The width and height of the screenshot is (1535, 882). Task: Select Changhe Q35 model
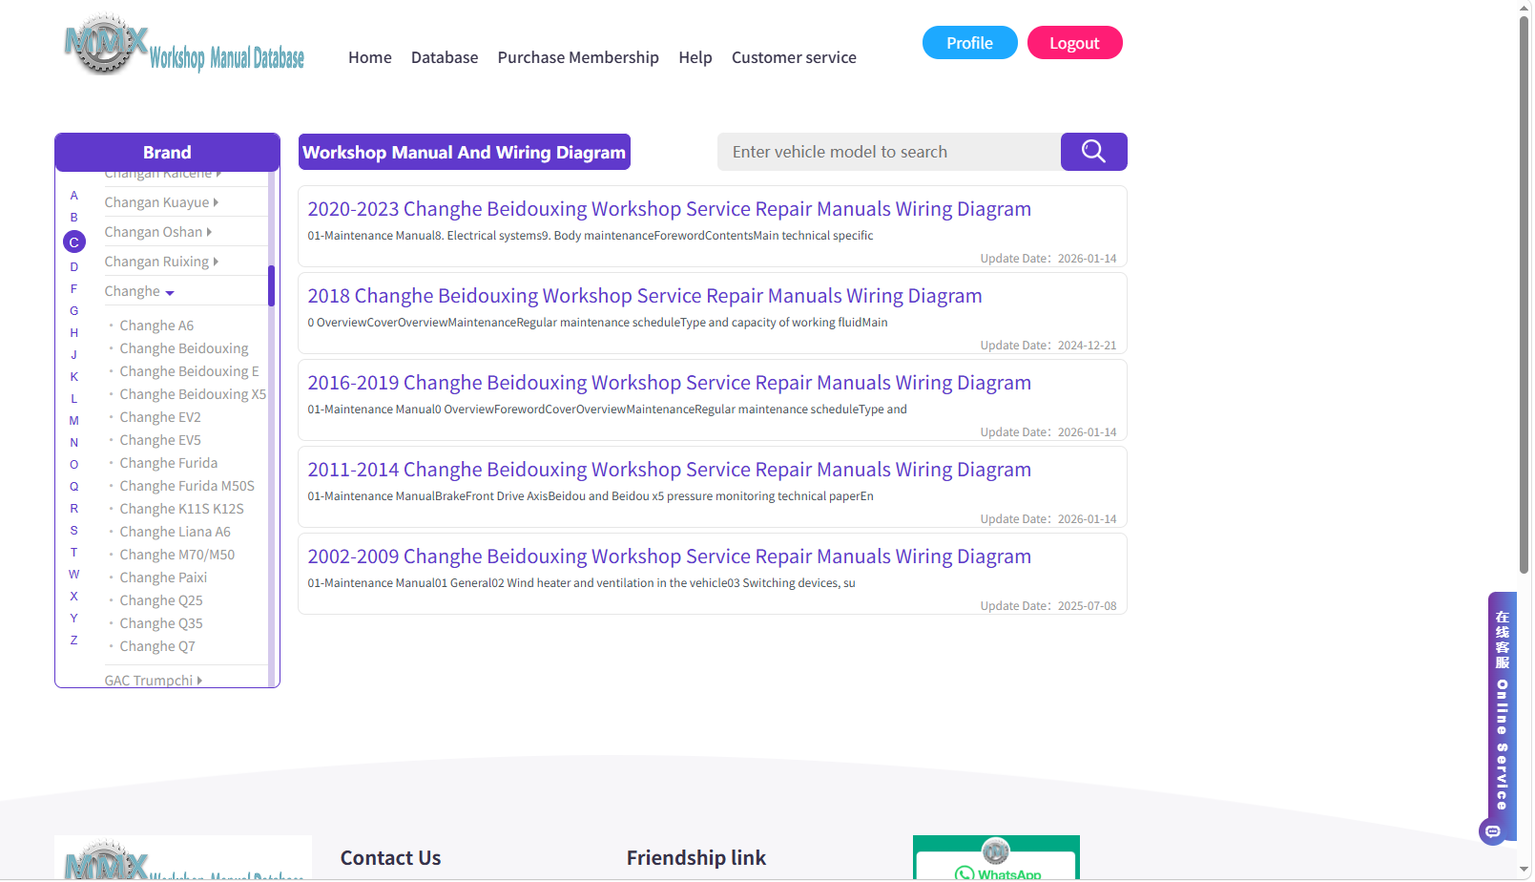(x=161, y=623)
